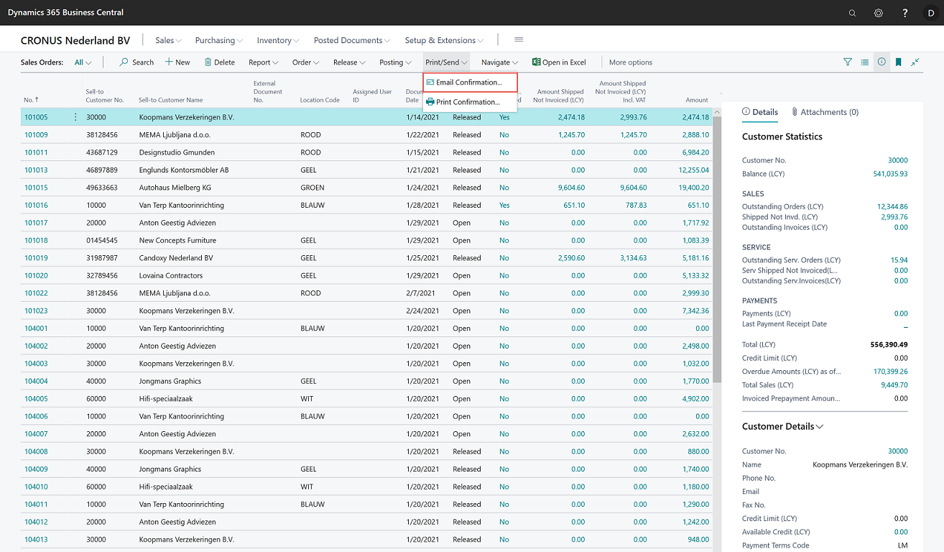The width and height of the screenshot is (944, 552).
Task: Click the Search action in the Sales Orders toolbar
Action: pyautogui.click(x=136, y=63)
